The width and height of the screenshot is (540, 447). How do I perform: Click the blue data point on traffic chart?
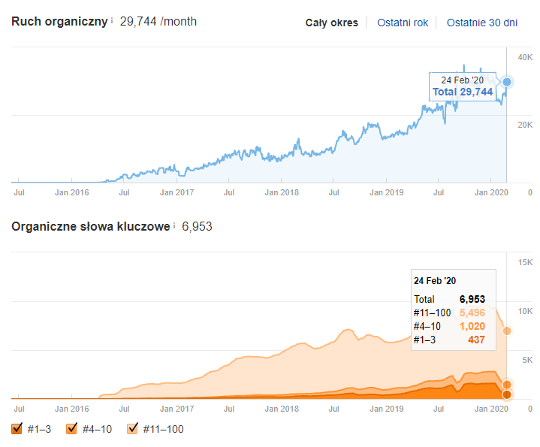pyautogui.click(x=507, y=82)
